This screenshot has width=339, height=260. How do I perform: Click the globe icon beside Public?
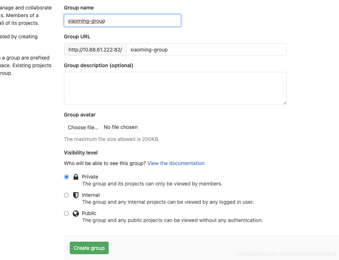[x=76, y=213]
